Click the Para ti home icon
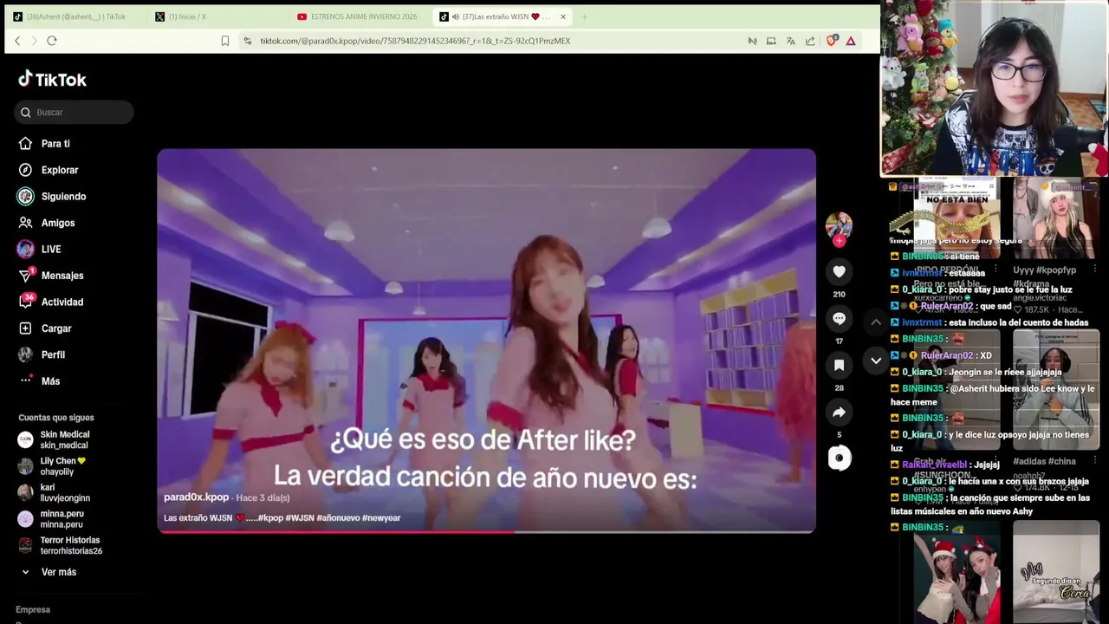 (25, 144)
